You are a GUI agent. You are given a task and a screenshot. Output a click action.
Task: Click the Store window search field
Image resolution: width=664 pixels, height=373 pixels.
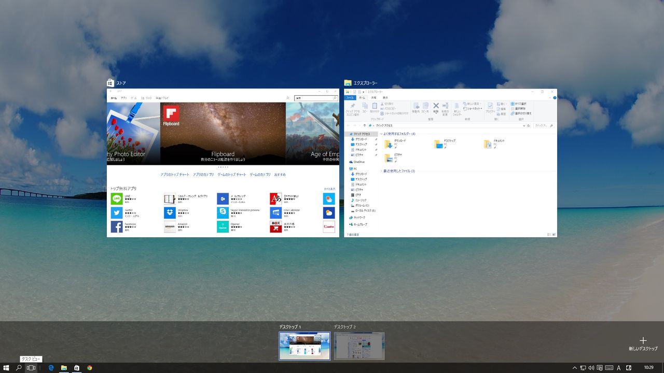click(x=316, y=98)
